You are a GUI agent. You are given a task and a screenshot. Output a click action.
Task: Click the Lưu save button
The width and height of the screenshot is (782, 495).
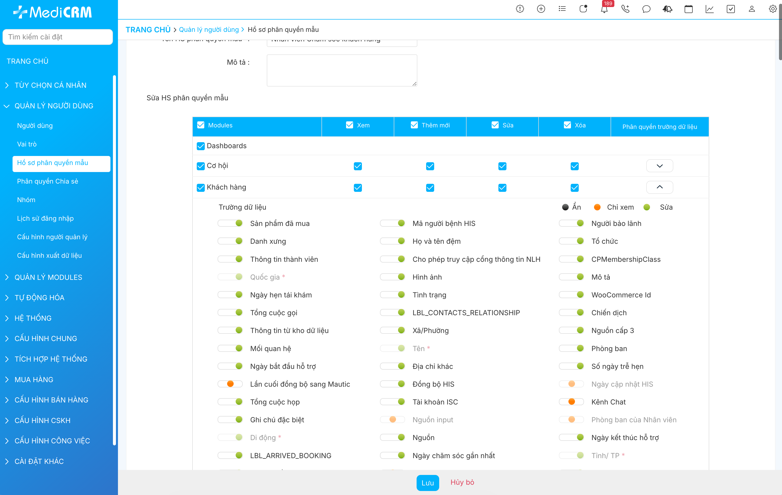tap(427, 483)
